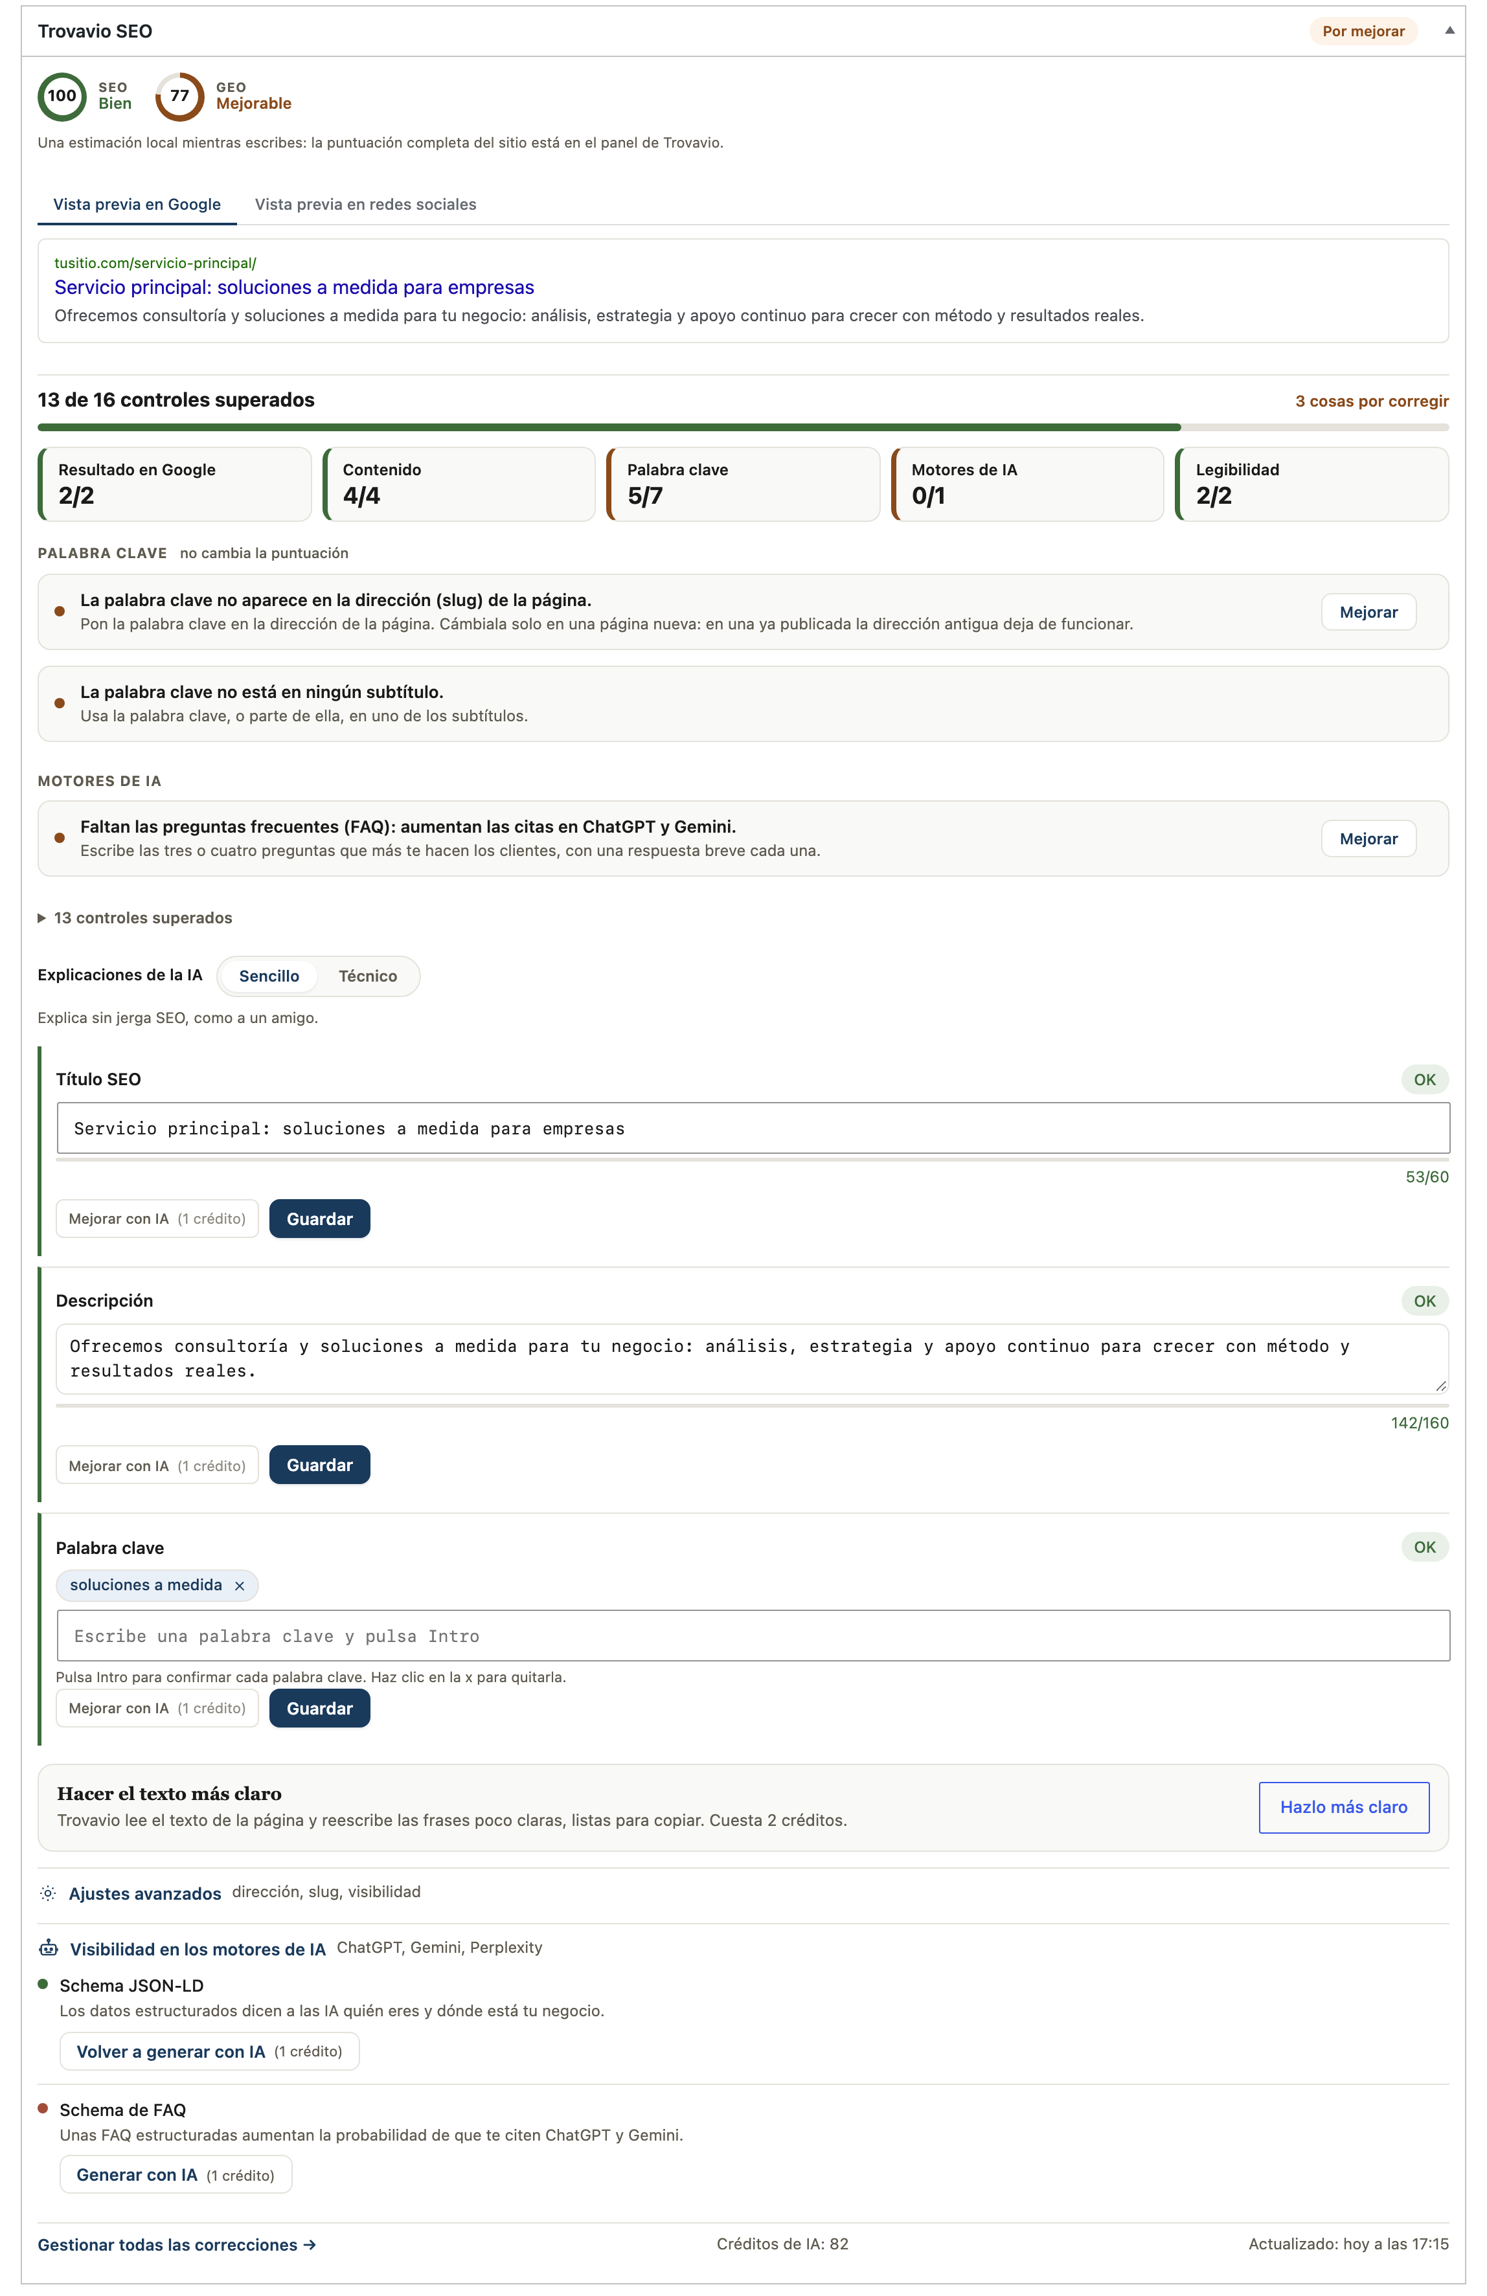Choose the Técnico explanation mode

(367, 975)
